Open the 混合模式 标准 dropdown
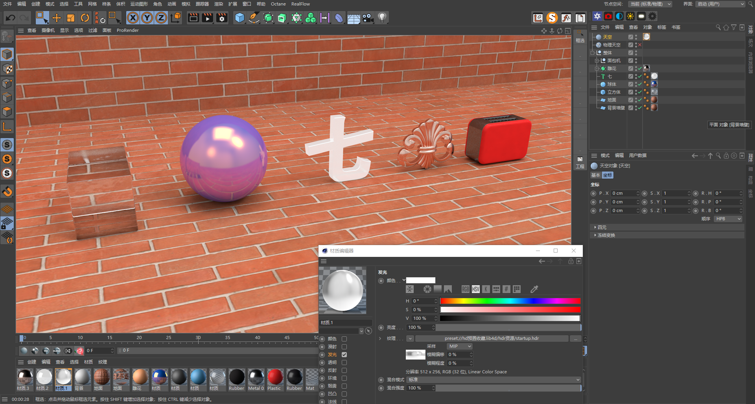755x404 pixels. pyautogui.click(x=494, y=380)
